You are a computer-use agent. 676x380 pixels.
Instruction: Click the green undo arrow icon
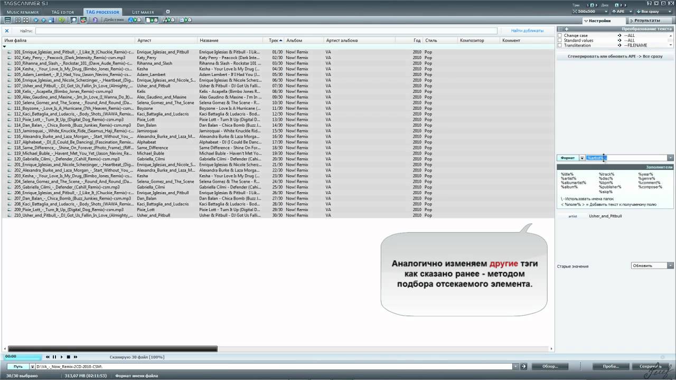pos(61,20)
